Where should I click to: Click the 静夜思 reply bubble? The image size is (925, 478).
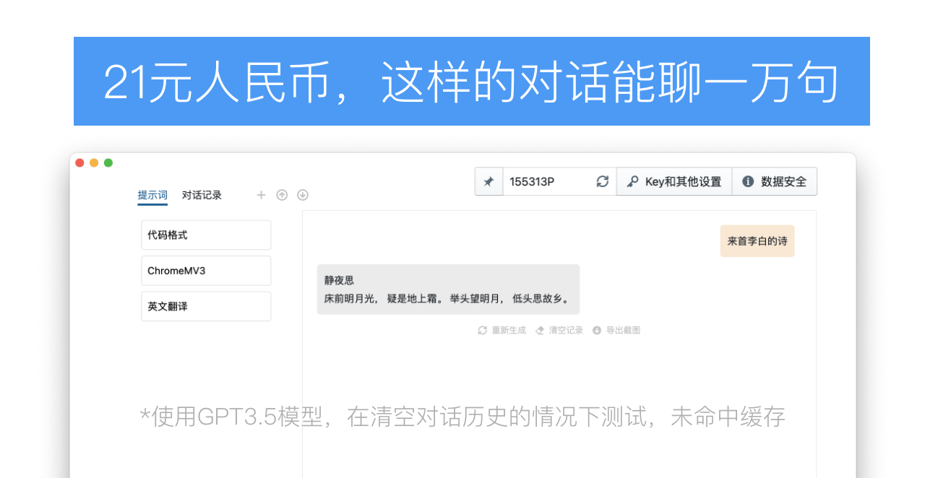(448, 290)
